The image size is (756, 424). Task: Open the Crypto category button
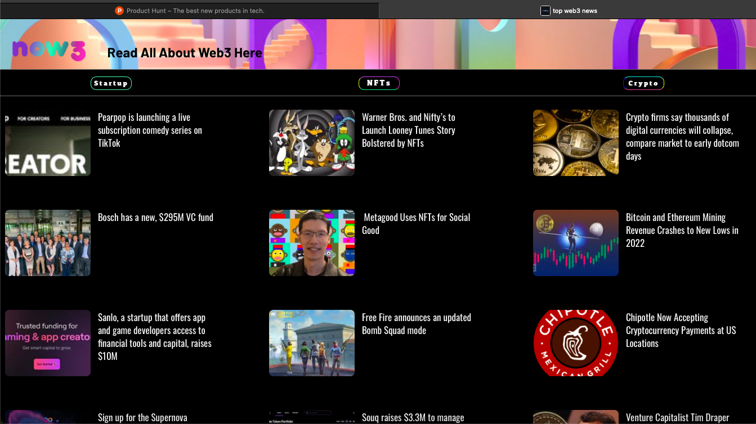click(x=643, y=83)
